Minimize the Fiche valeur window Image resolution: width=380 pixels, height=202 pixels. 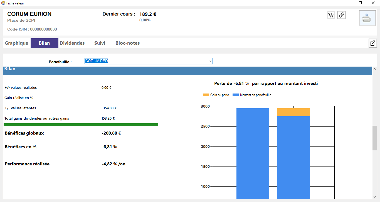click(x=348, y=3)
